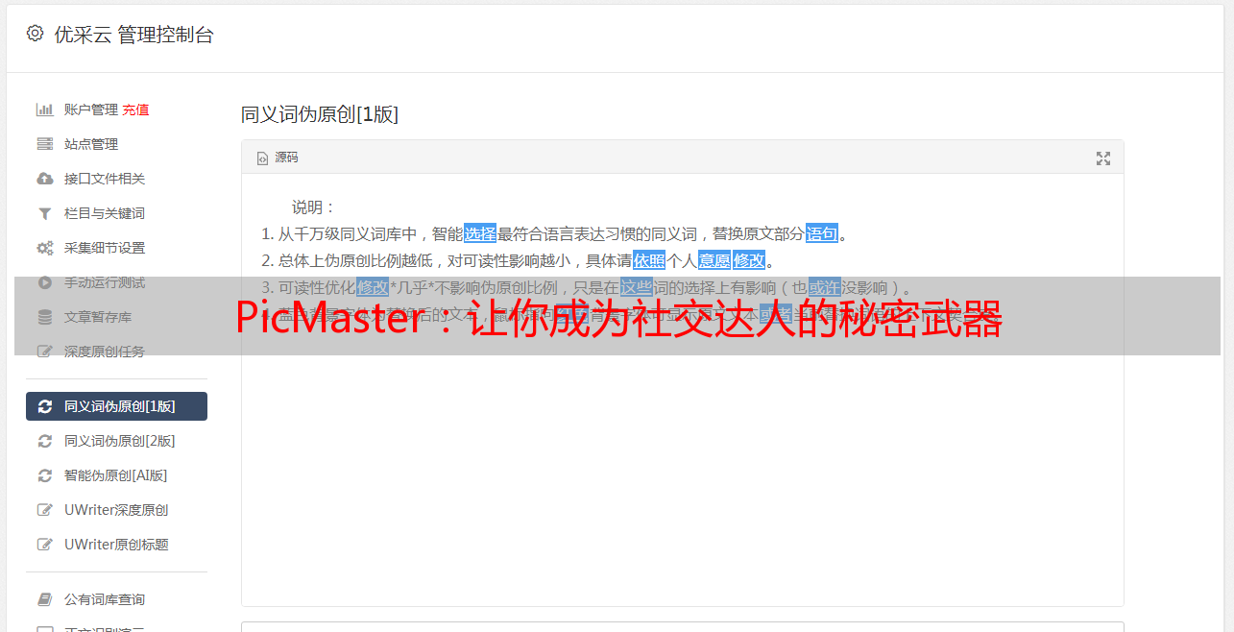
Task: Click the gears icon next to 采集细节设置
Action: click(x=44, y=248)
